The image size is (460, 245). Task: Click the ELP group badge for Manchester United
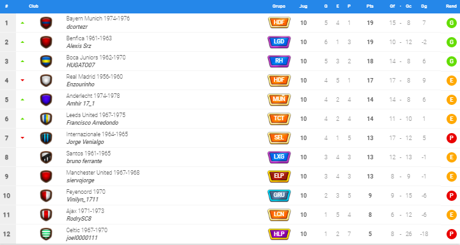pos(279,176)
